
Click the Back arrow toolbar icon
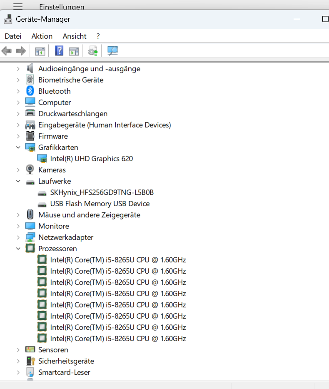tap(6, 51)
